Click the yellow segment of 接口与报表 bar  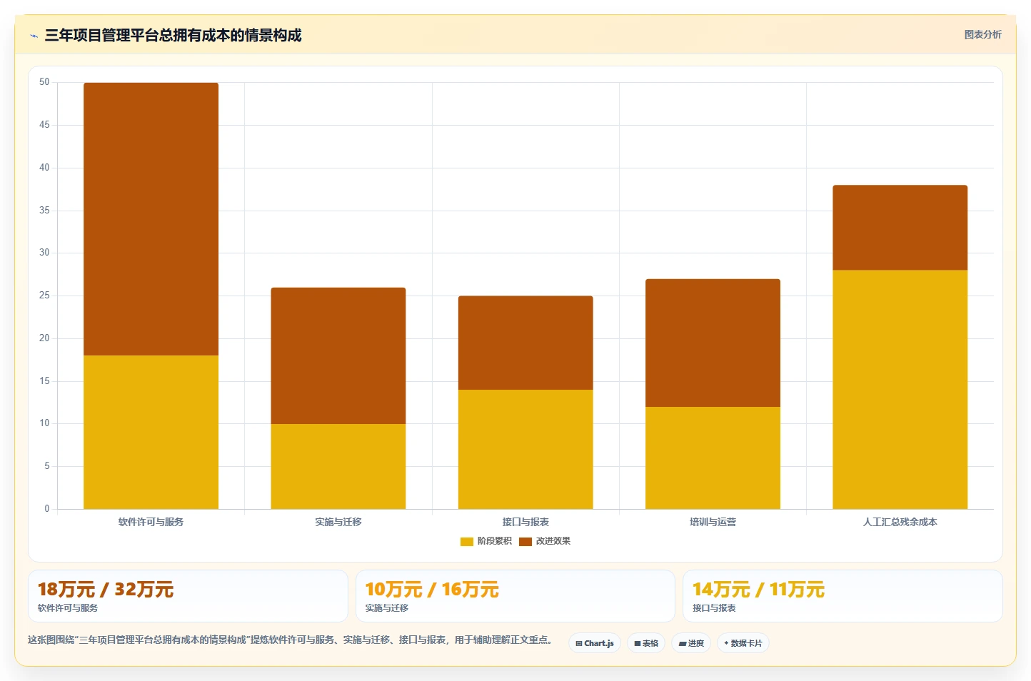(525, 449)
